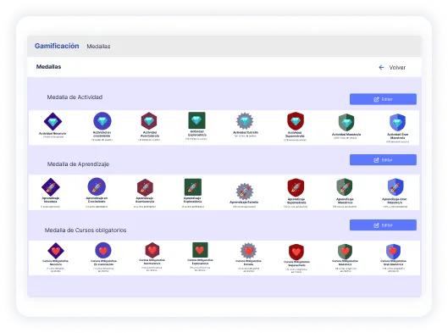Select the round blue Cursos Obligatorios heart medal

[103, 251]
